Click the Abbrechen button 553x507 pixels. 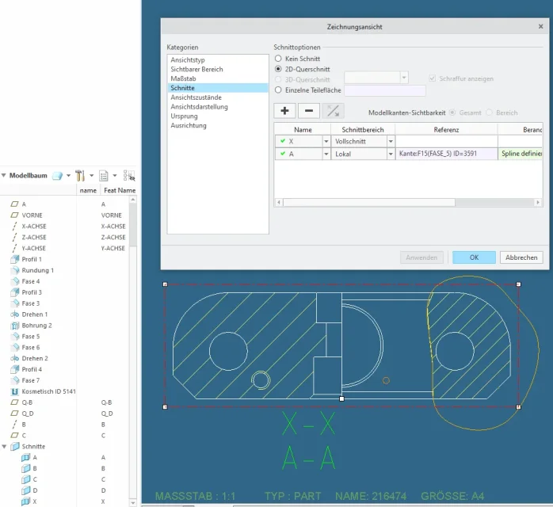pyautogui.click(x=521, y=257)
